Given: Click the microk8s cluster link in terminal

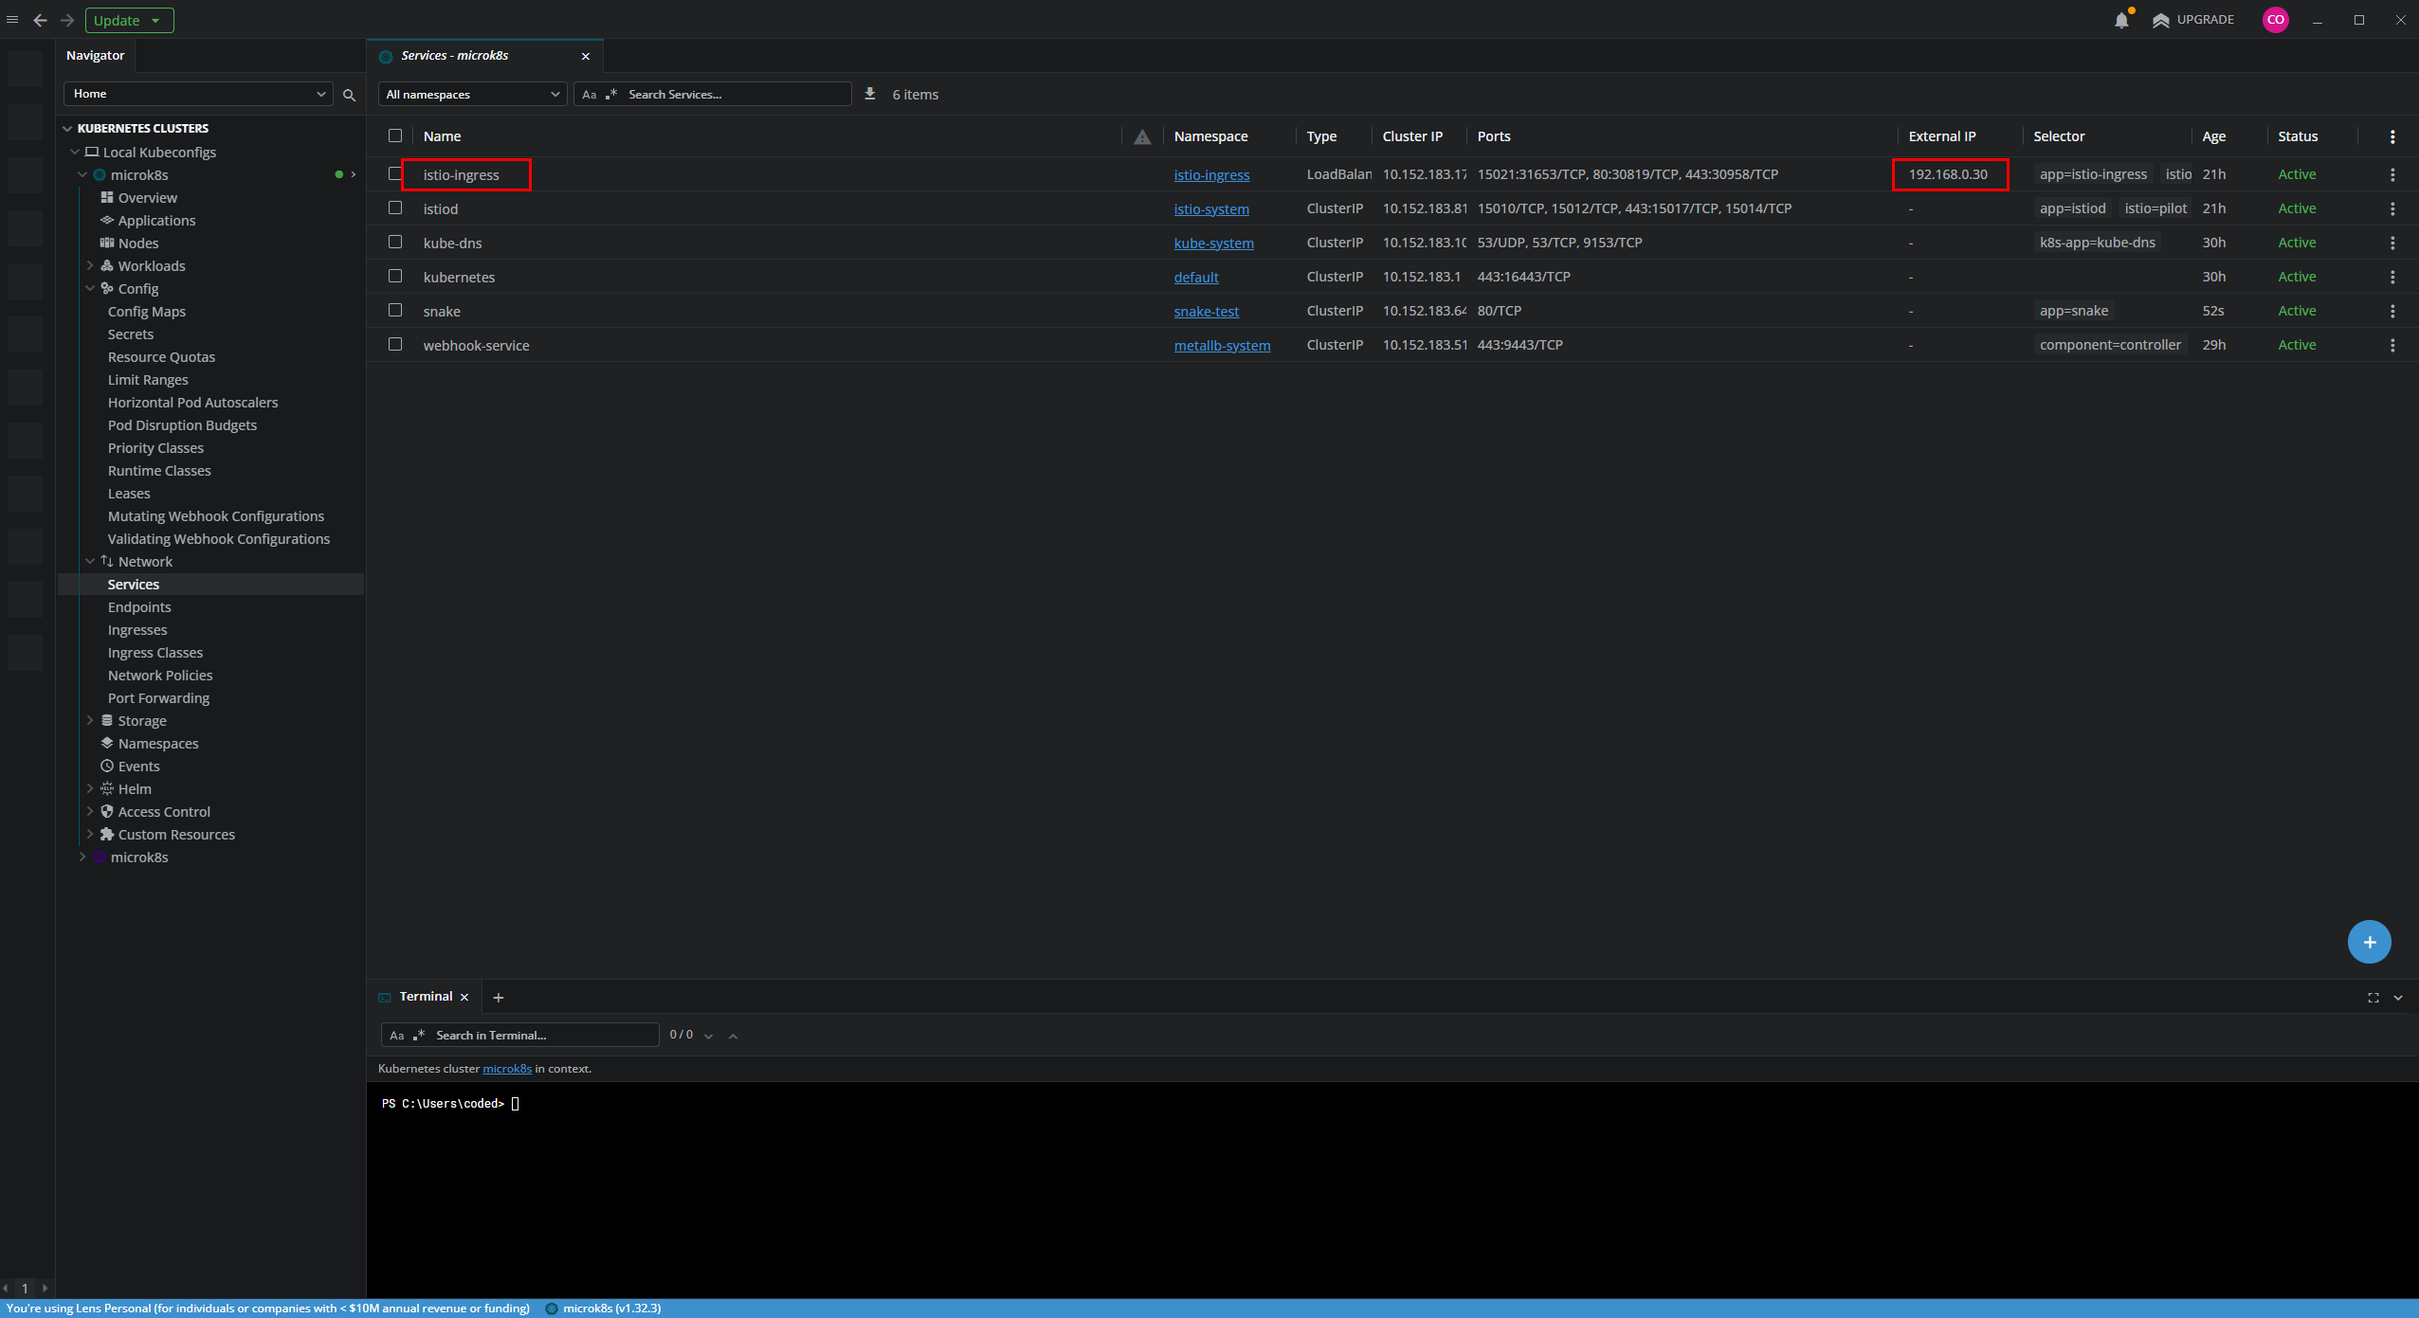Looking at the screenshot, I should (x=507, y=1069).
